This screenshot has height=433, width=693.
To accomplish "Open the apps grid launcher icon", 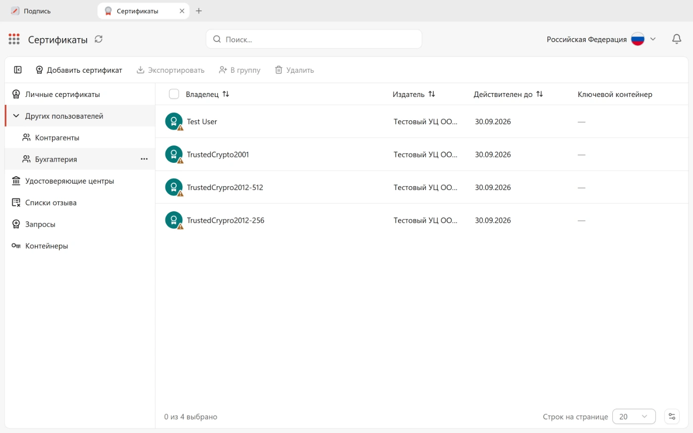I will (x=14, y=39).
